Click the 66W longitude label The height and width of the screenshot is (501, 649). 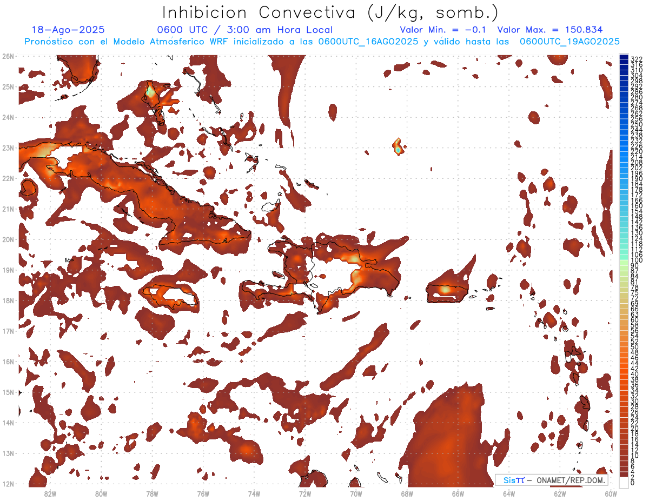[458, 493]
